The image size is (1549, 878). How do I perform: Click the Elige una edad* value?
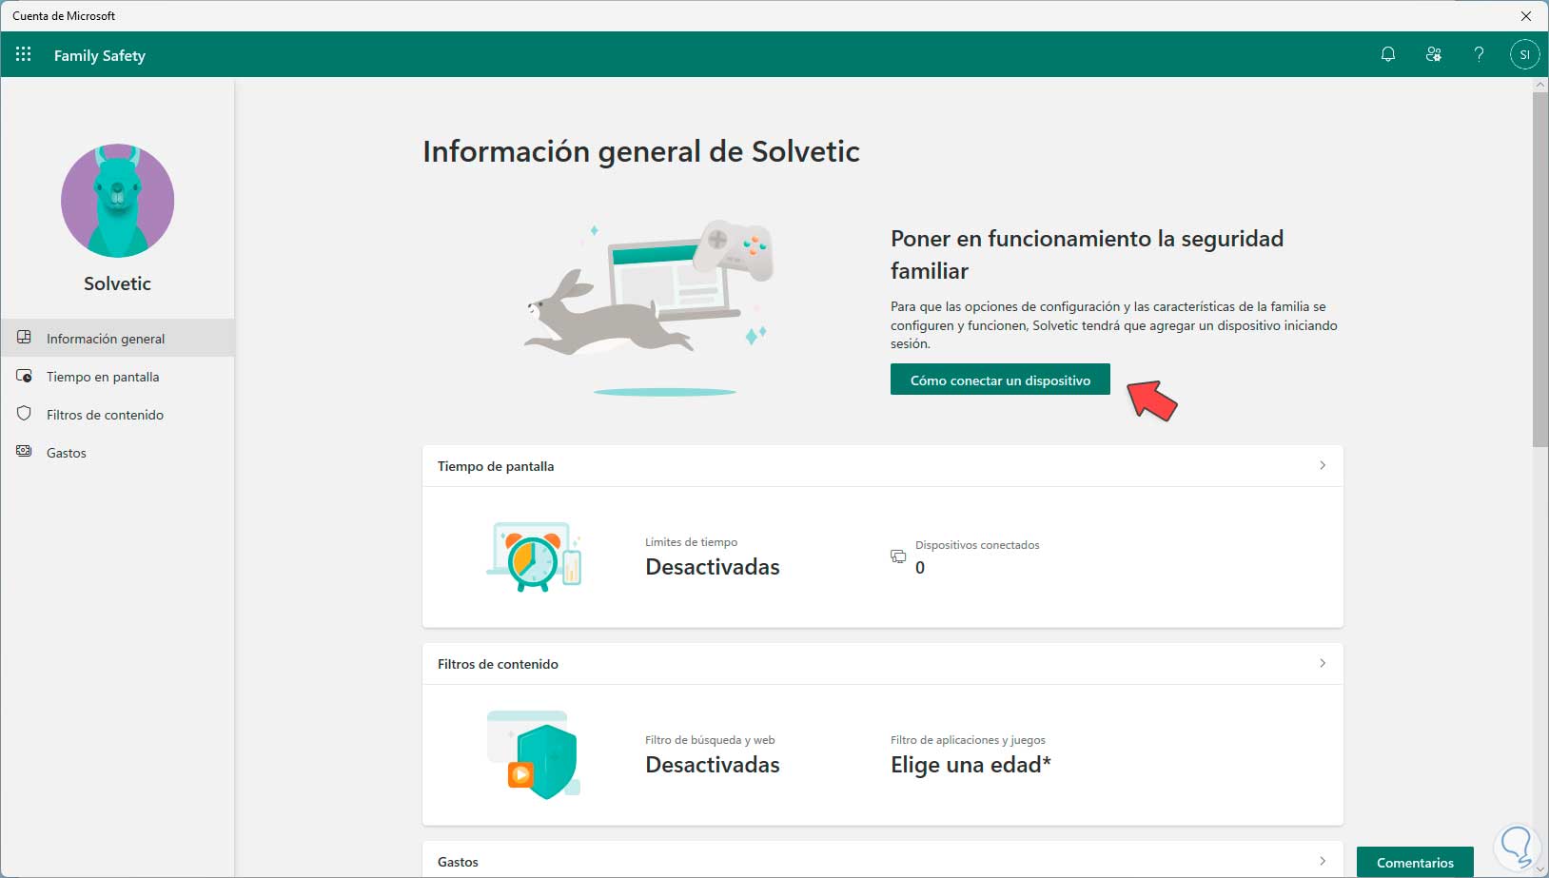point(971,765)
